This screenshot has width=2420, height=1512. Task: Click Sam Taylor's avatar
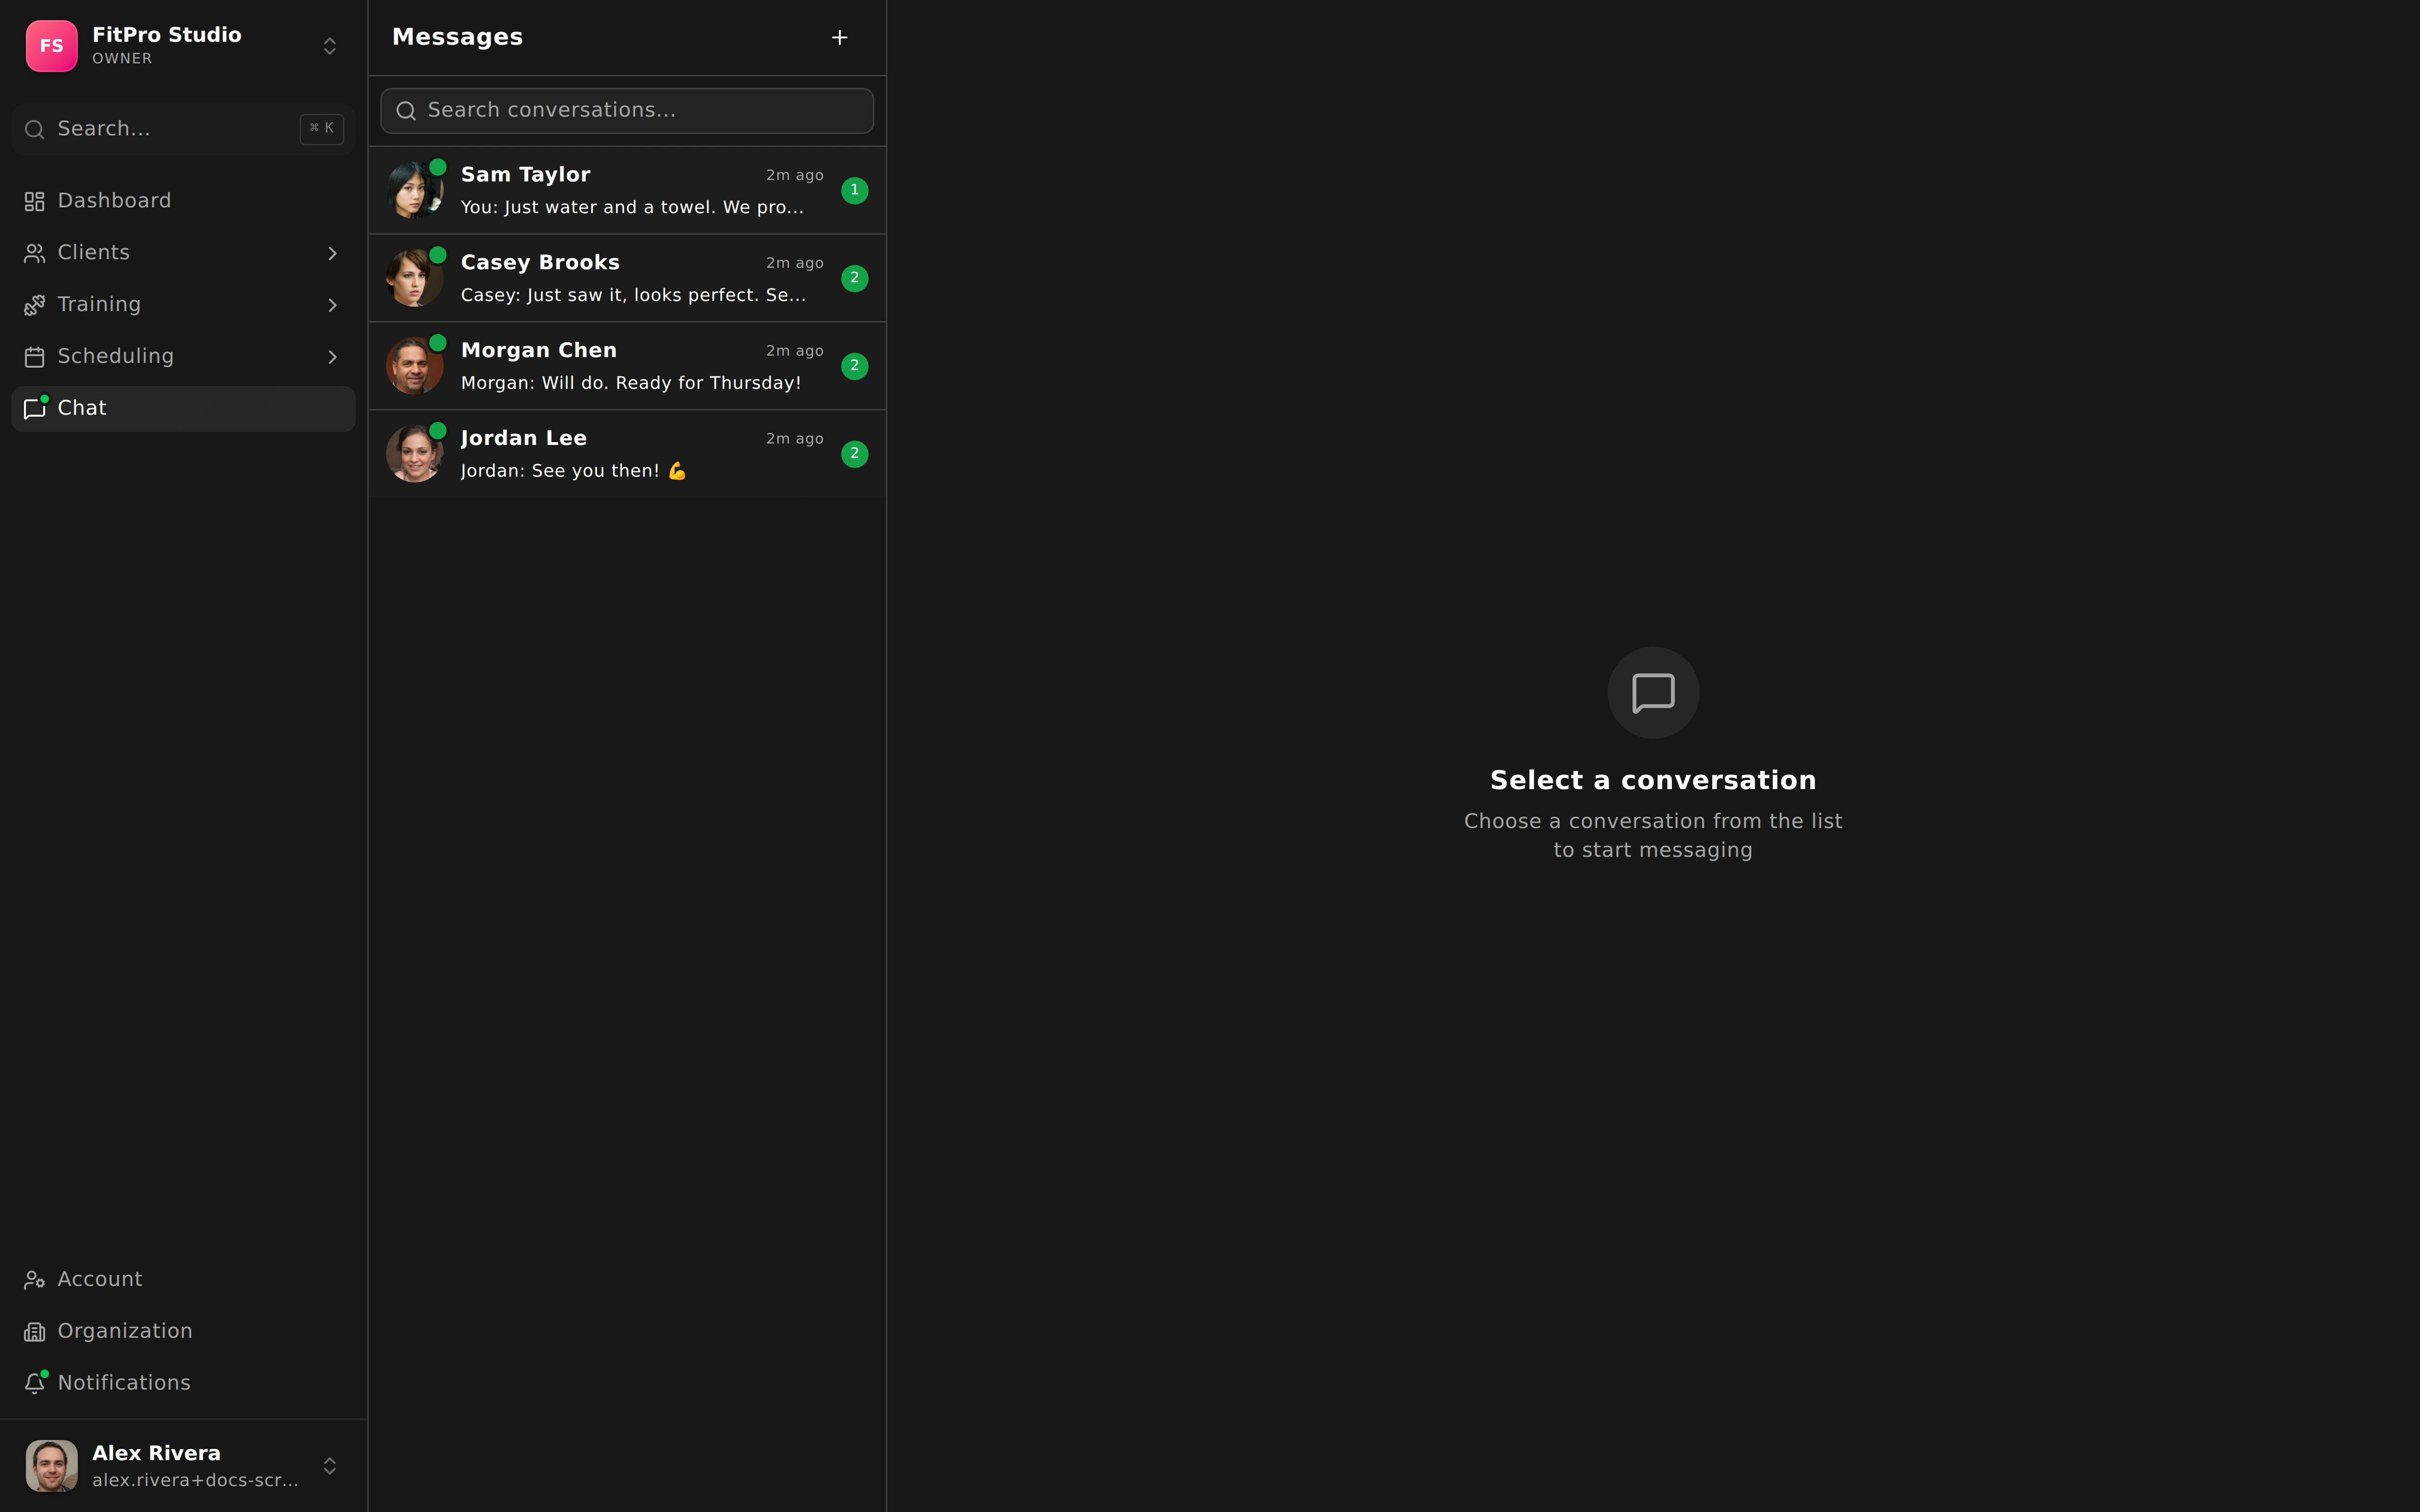(x=414, y=191)
